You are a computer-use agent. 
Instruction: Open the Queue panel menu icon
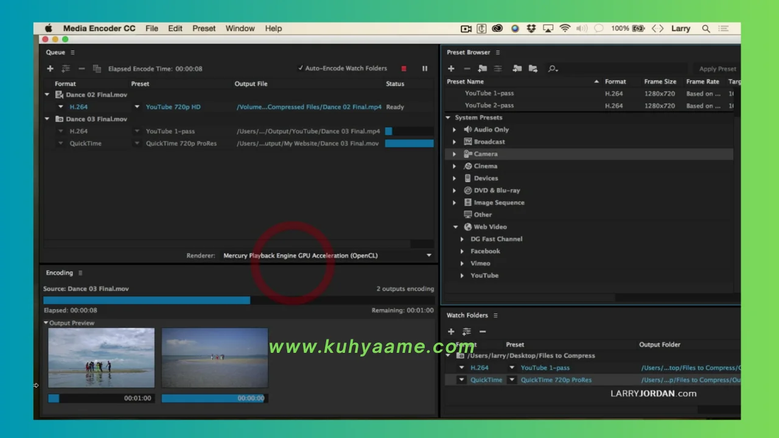(x=72, y=52)
